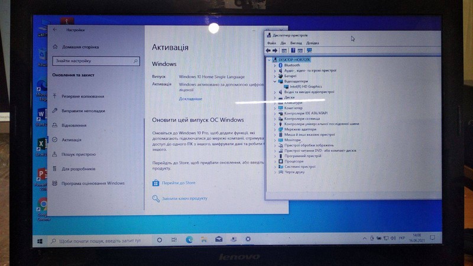Expand Аудіо-, відео- та ігрові пристрої
This screenshot has width=473, height=266.
[x=275, y=70]
